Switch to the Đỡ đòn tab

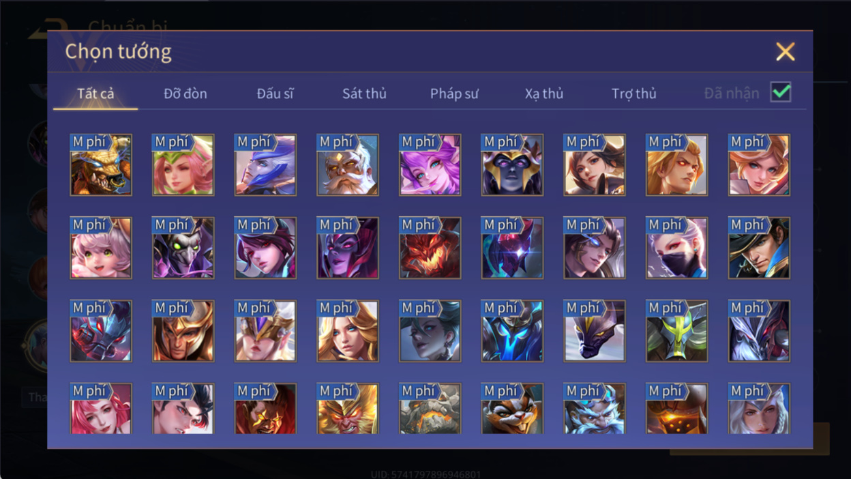click(185, 93)
